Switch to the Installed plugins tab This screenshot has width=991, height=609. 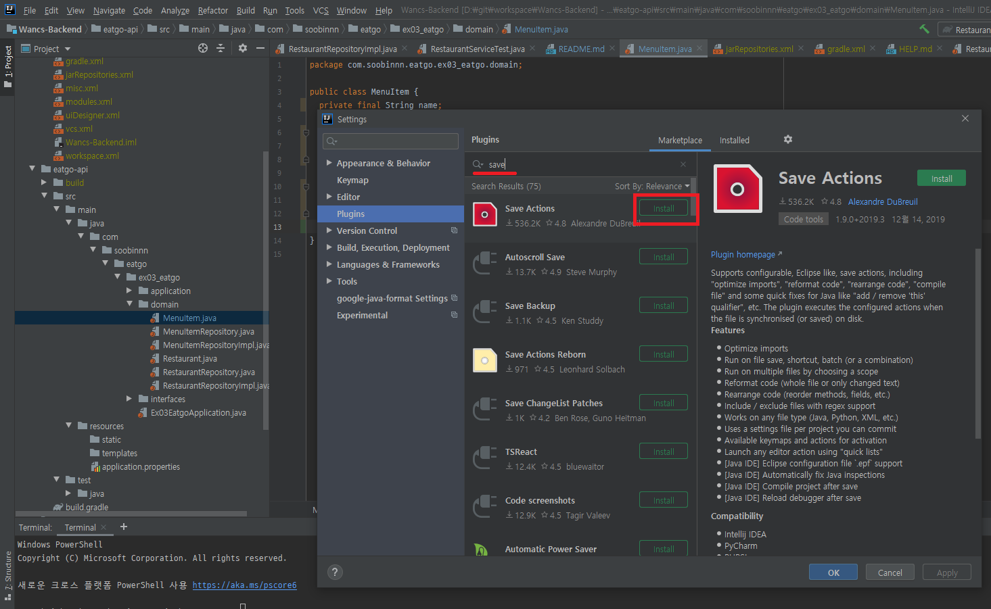734,140
